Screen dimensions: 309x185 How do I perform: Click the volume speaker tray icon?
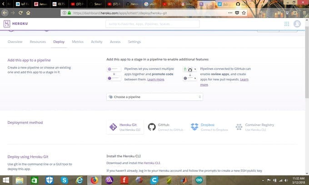[286, 180]
